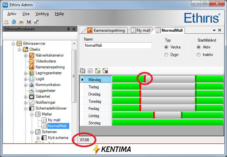Select the Ny mall tree item
Screen dimensions: 227x157
point(54,120)
